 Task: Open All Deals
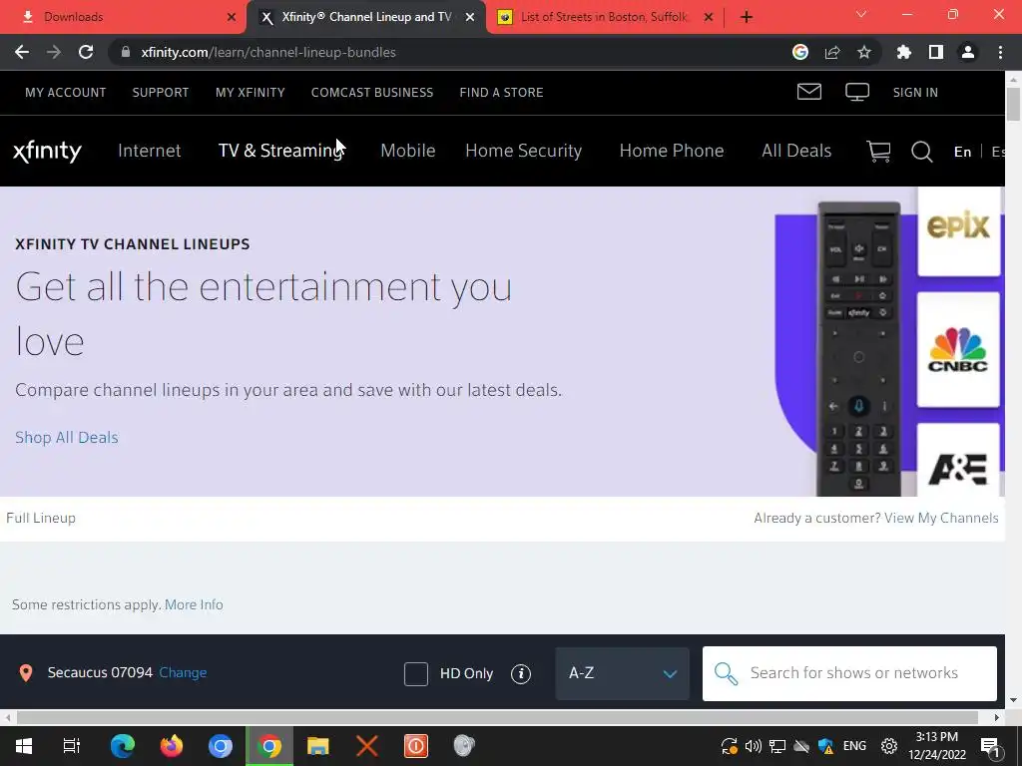pos(796,152)
